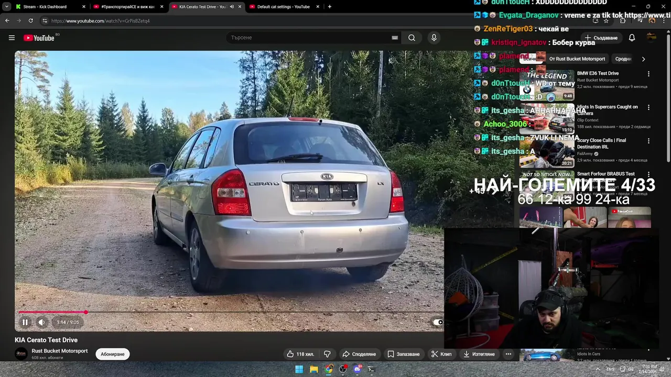The width and height of the screenshot is (671, 377).
Task: Open the Rust Bucket Motorsport channel name
Action: click(x=60, y=351)
